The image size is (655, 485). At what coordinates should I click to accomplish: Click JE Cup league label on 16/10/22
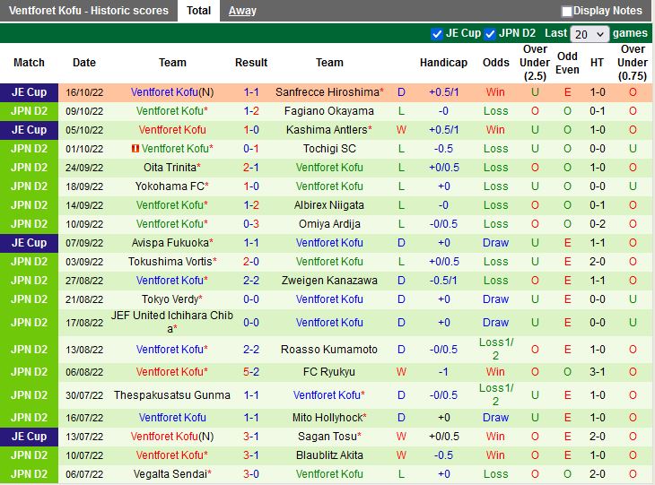29,92
